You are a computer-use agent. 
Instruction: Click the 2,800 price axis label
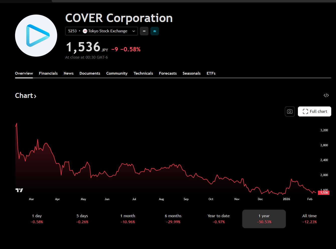[324, 145]
